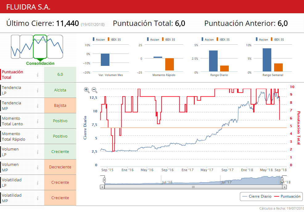Toggle Accion legend in Rango Semanal chart
Viewport: 304px width, 213px height.
tap(262, 39)
